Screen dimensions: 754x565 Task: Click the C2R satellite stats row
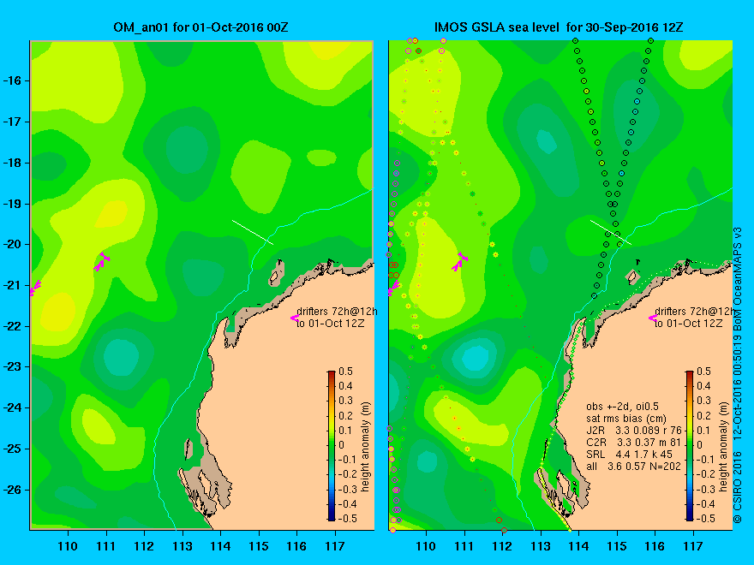[634, 442]
